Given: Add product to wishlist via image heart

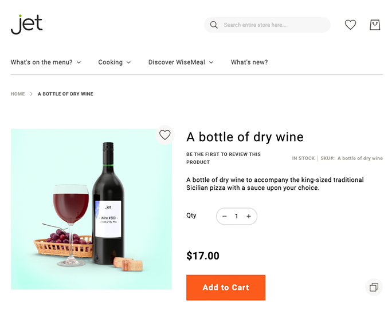Looking at the screenshot, I should click(x=165, y=135).
